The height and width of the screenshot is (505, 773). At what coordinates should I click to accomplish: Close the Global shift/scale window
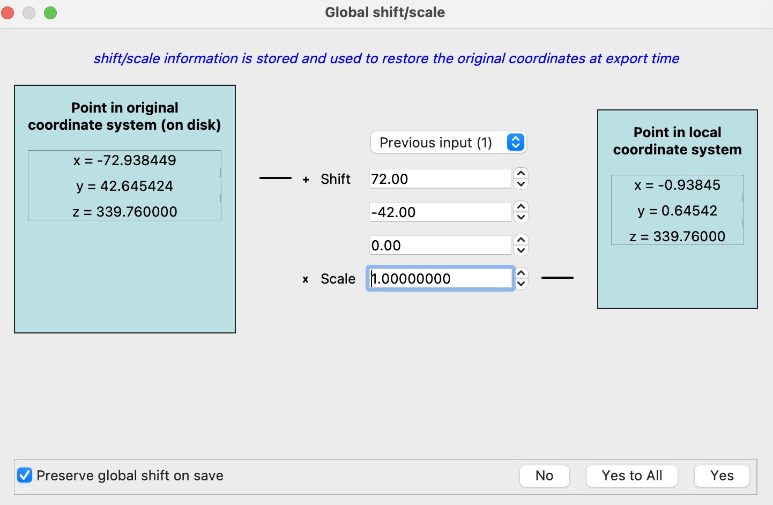tap(8, 13)
